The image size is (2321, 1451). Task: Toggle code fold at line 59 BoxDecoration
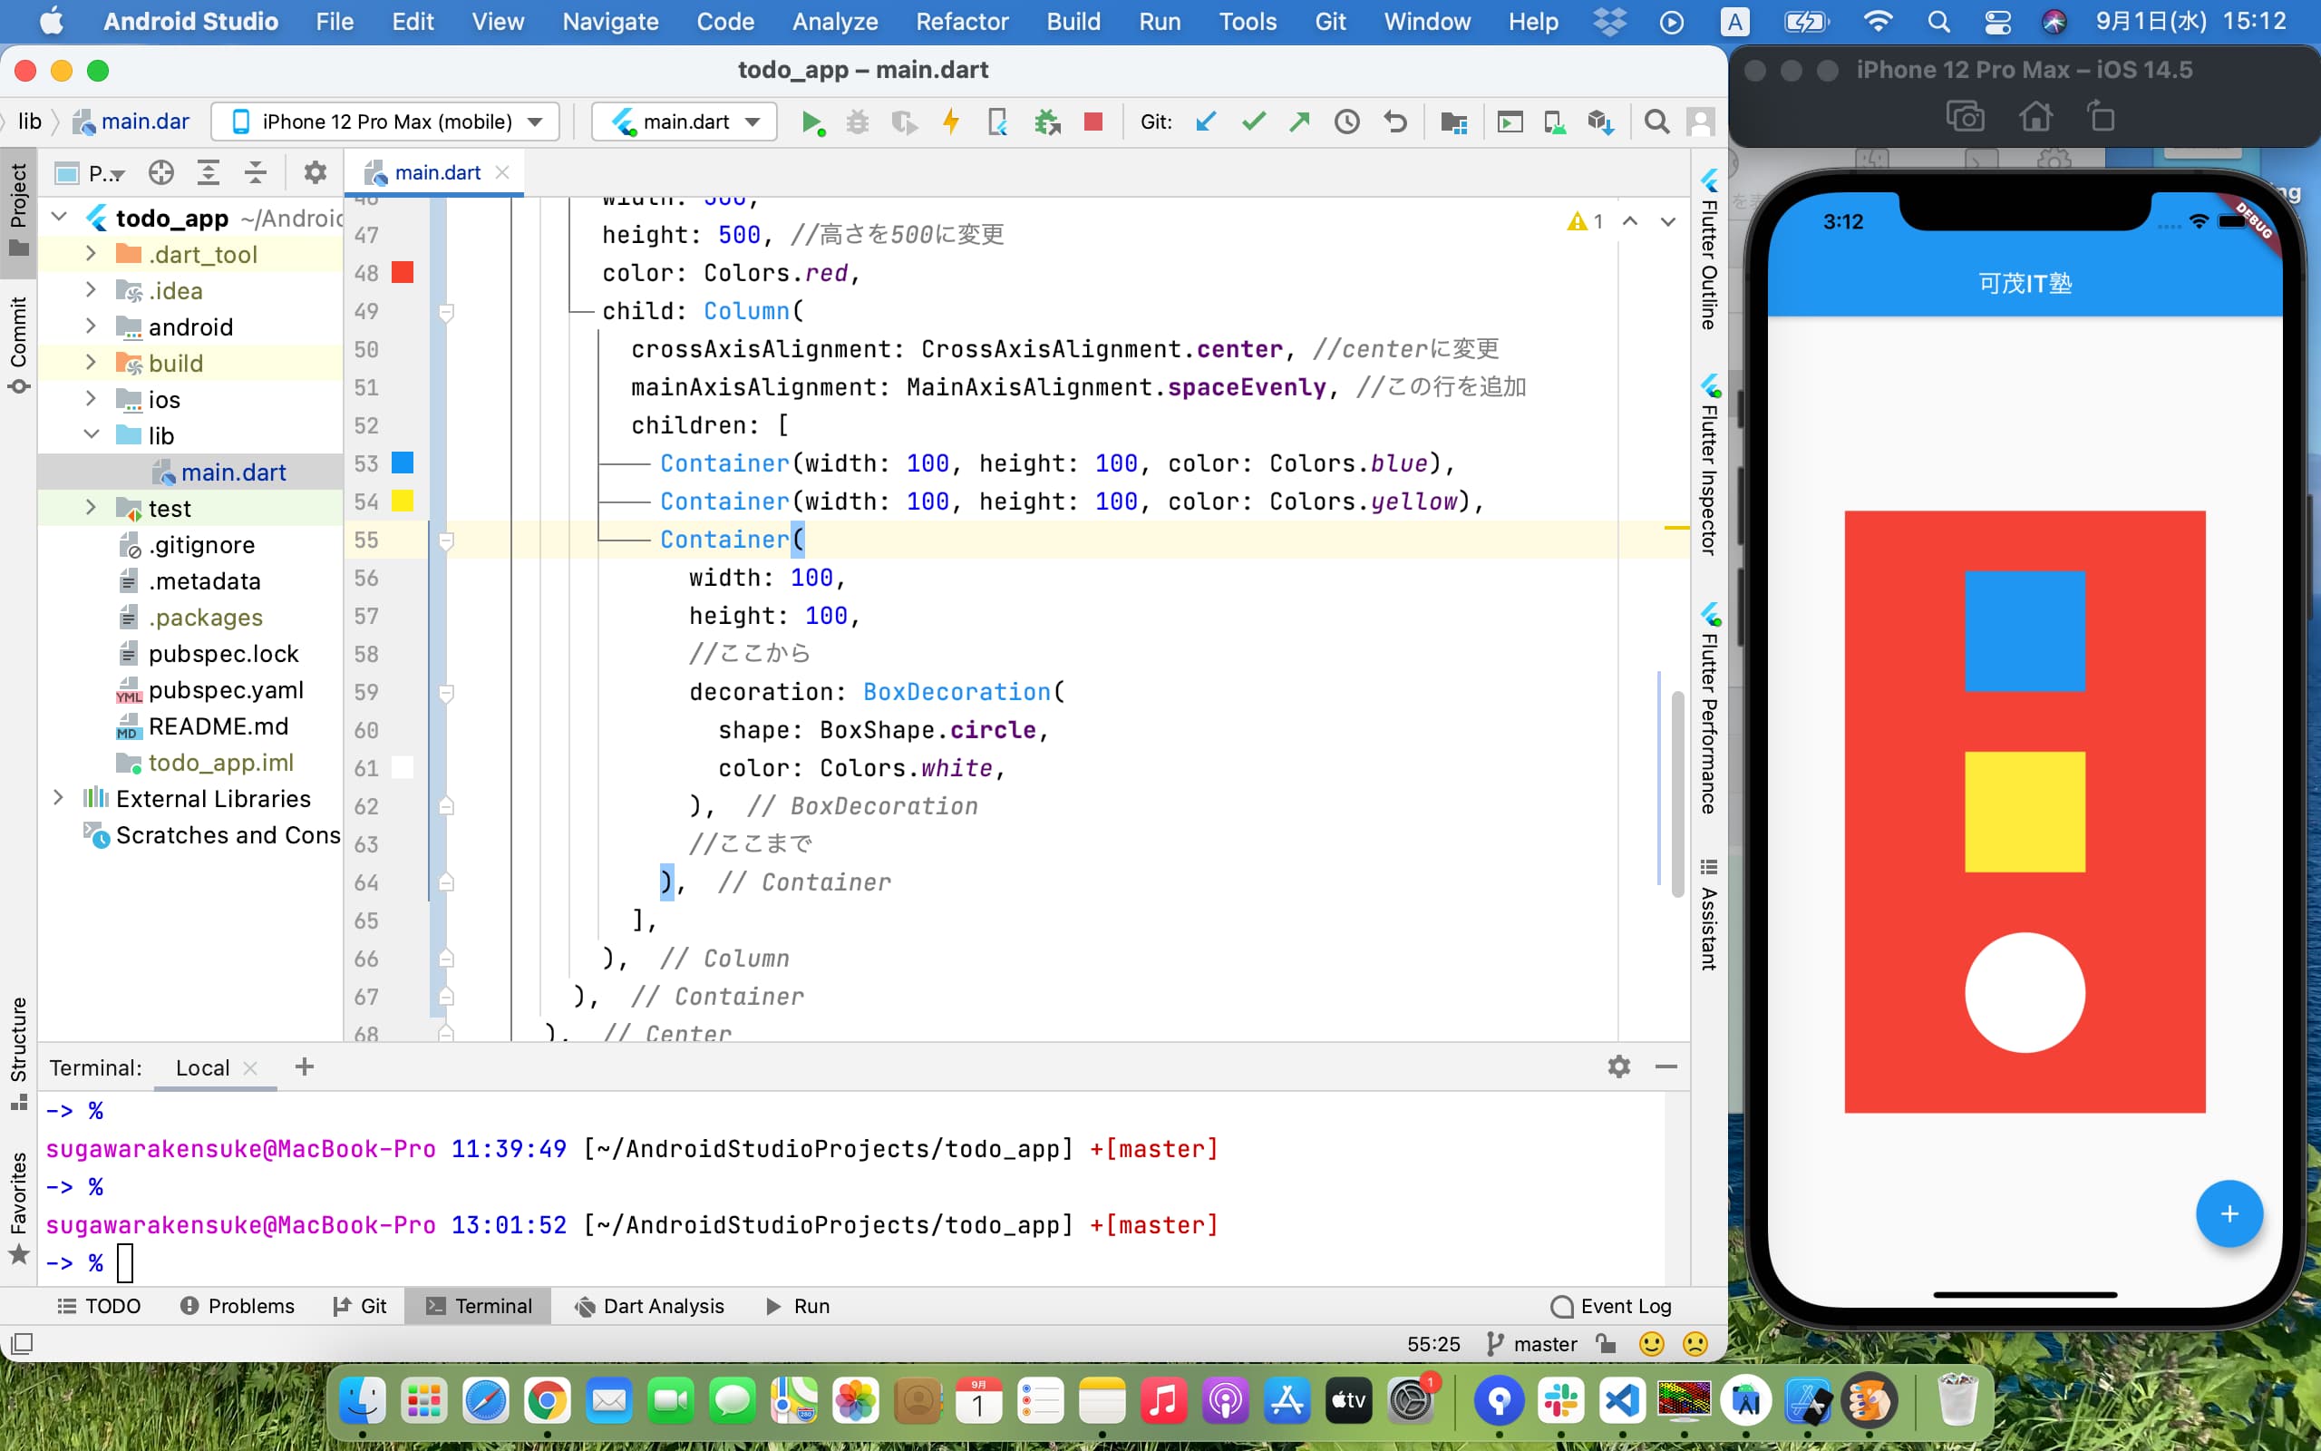tap(446, 693)
